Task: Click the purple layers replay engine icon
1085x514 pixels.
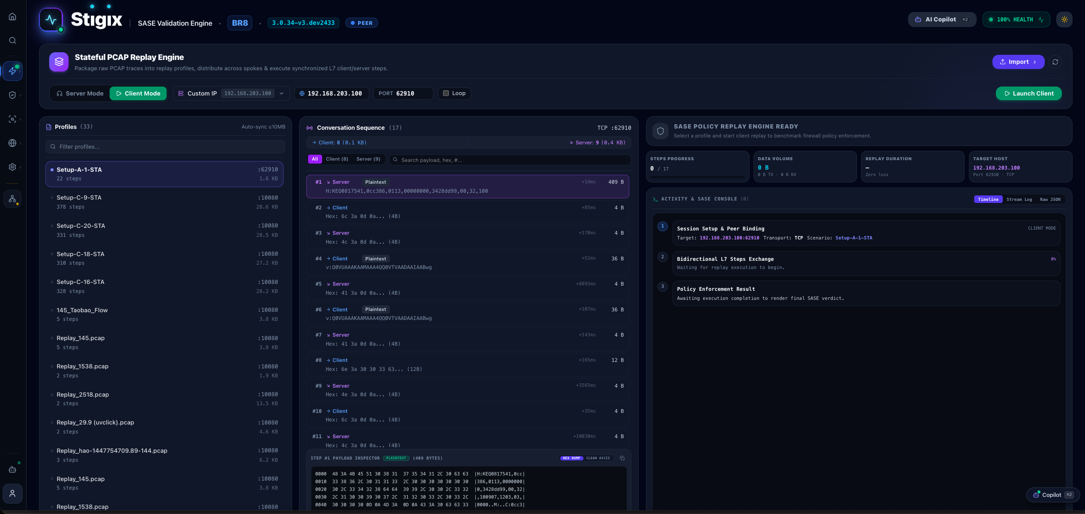Action: click(x=59, y=62)
